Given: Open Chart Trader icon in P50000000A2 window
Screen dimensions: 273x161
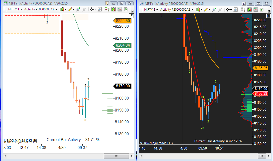Looking at the screenshot, I should 107,9.
